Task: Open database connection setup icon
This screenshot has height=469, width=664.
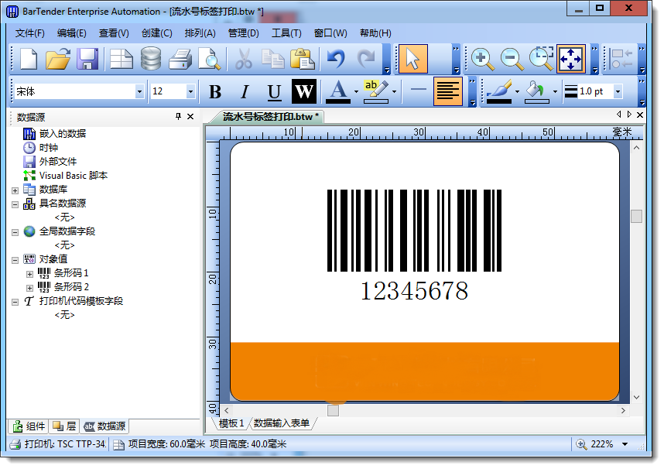Action: pos(151,59)
